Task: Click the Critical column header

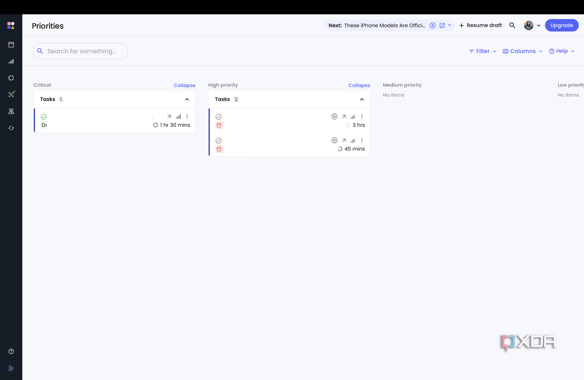Action: [x=42, y=85]
